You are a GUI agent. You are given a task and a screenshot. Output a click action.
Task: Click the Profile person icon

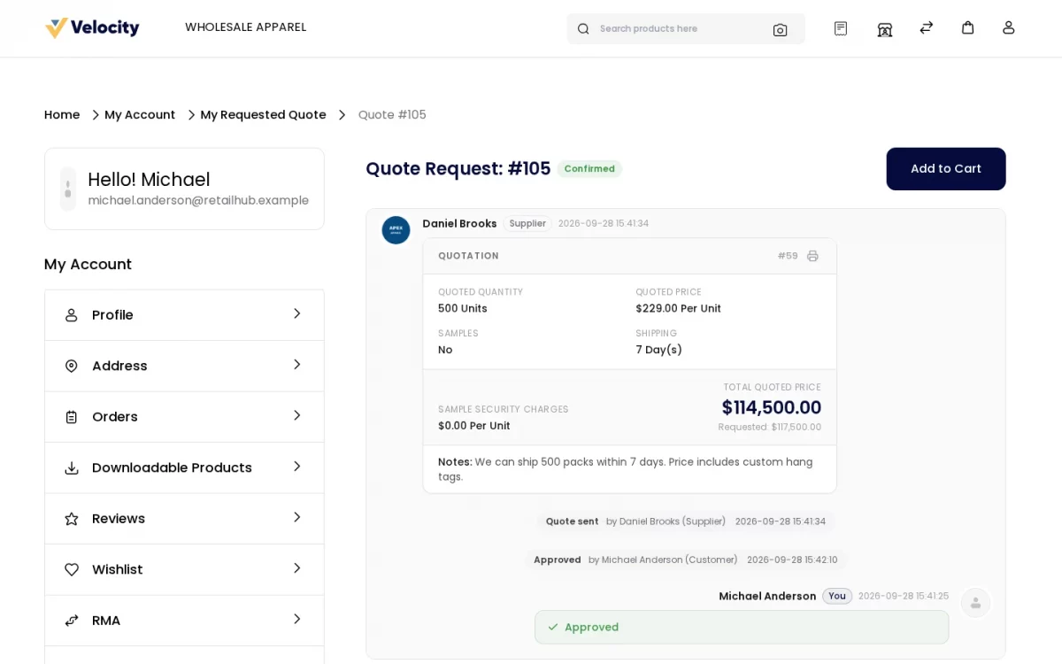coord(72,315)
